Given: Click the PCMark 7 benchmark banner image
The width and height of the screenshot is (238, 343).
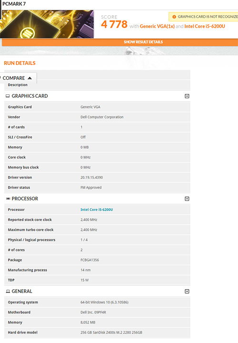Looking at the screenshot, I should click(x=47, y=24).
